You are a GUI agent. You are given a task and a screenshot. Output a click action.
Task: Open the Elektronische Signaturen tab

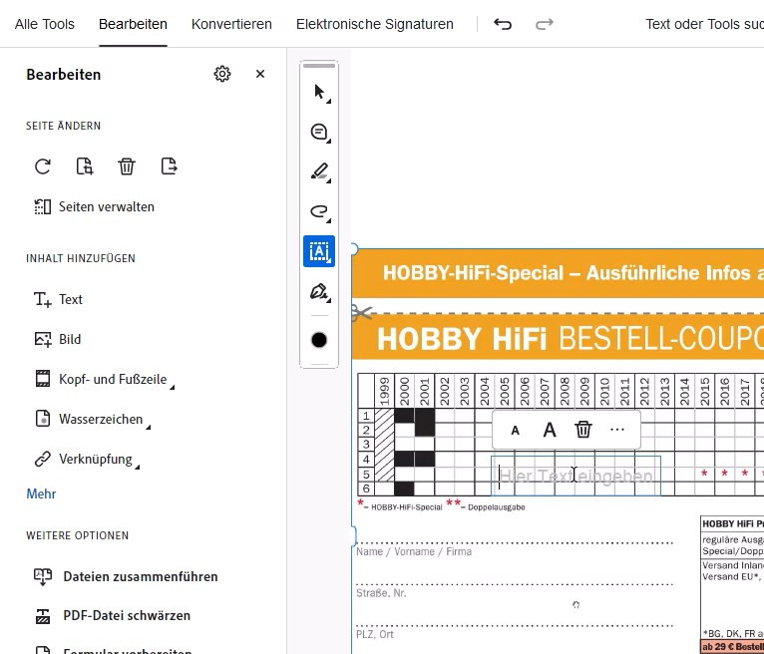pos(375,24)
